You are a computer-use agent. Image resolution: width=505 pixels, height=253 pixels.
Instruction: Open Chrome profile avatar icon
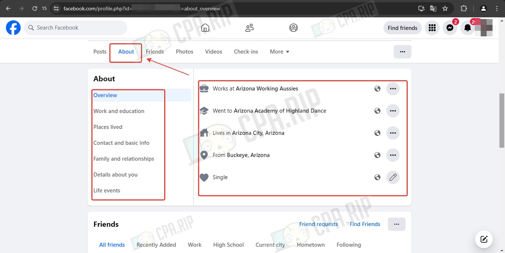483,8
